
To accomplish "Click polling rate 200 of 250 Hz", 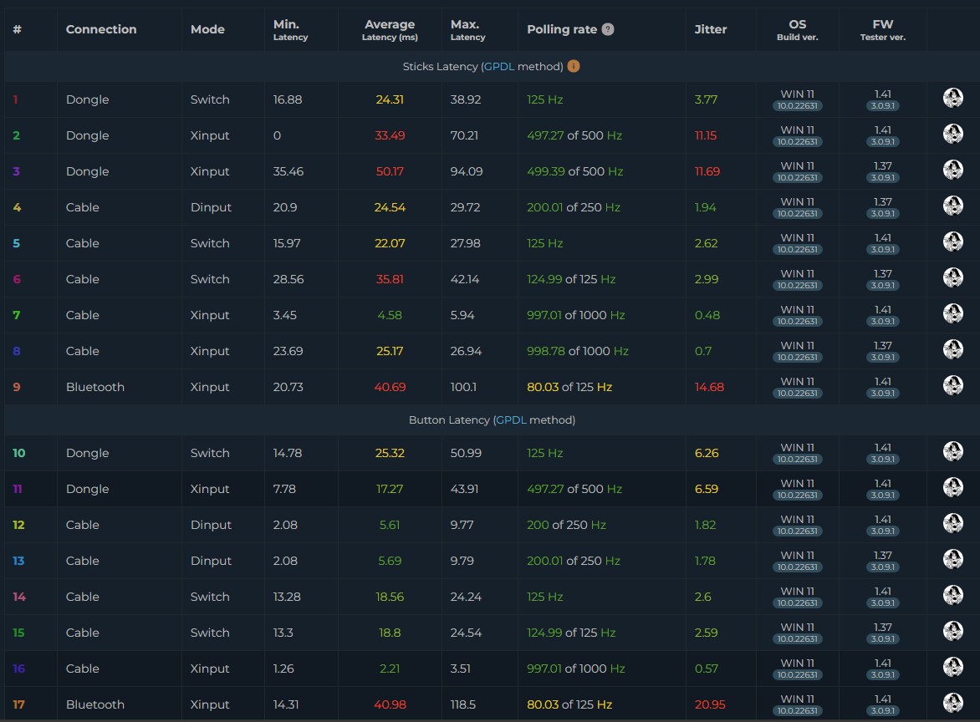I will click(566, 525).
